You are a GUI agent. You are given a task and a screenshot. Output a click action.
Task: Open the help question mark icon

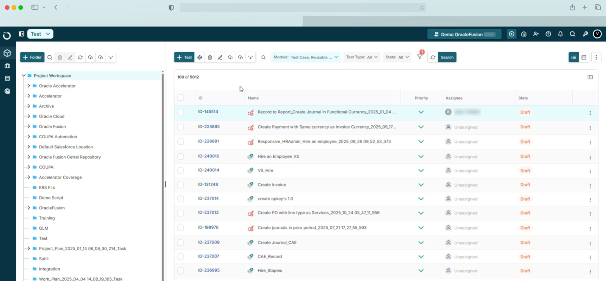[x=548, y=34]
